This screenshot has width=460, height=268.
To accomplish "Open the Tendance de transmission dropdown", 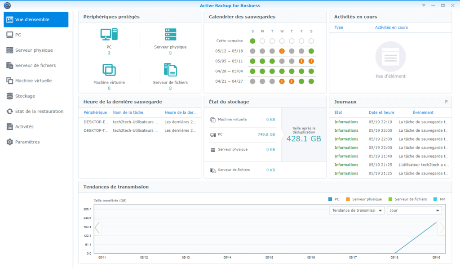I will point(357,210).
